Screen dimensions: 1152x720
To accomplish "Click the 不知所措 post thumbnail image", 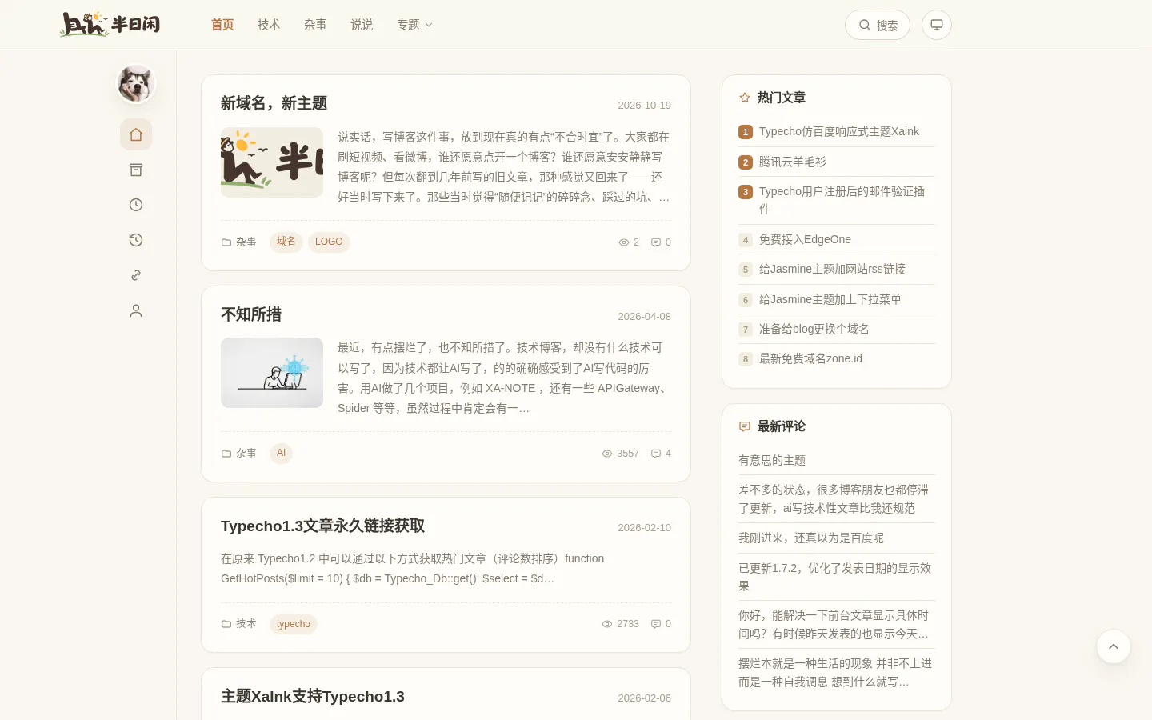I will pos(272,373).
